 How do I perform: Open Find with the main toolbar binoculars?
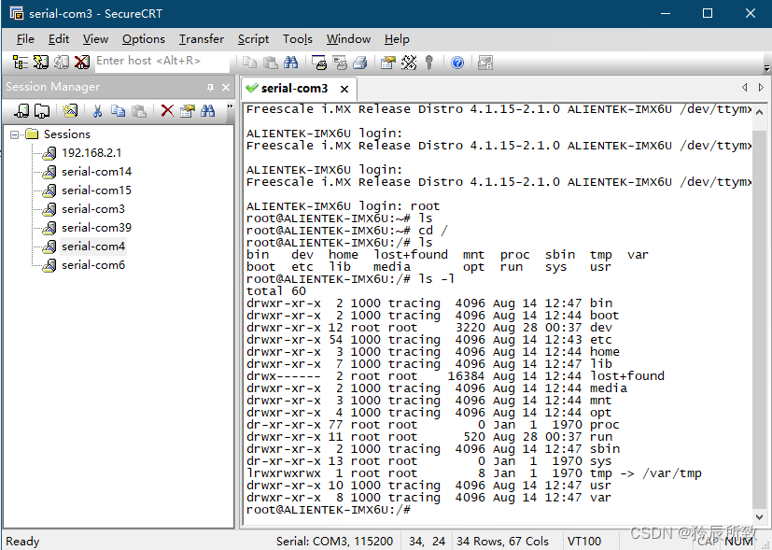(290, 63)
